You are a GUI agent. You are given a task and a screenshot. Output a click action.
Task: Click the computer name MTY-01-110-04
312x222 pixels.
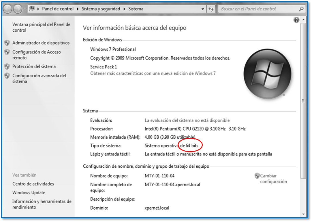(159, 176)
